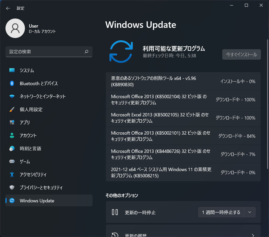The height and width of the screenshot is (237, 269).
Task: Click the システム monitor icon
Action: click(x=12, y=70)
